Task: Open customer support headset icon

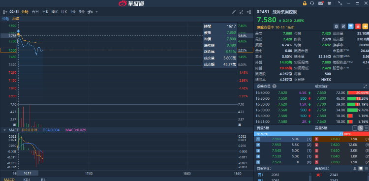Action: click(x=312, y=3)
